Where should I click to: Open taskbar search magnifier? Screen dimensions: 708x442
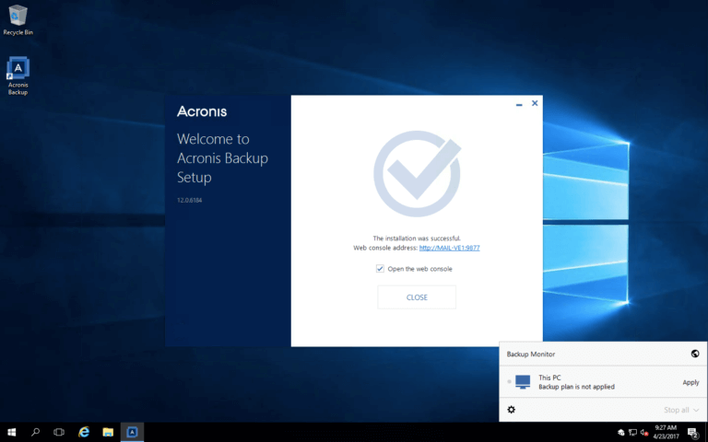tap(35, 432)
